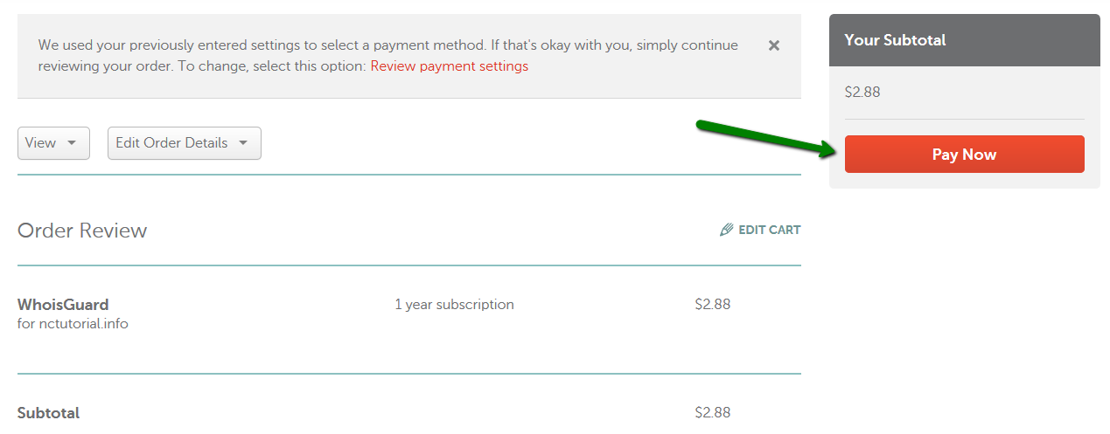Open the Review payment settings link
The width and height of the screenshot is (1110, 434).
tap(450, 66)
